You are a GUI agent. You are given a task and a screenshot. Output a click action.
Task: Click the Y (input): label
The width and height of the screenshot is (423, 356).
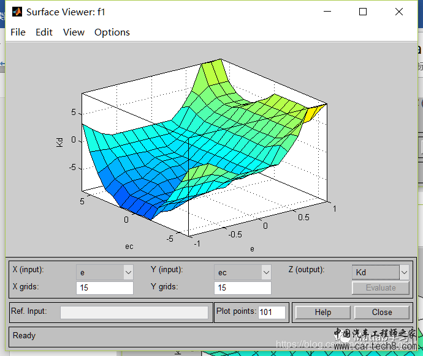(167, 269)
